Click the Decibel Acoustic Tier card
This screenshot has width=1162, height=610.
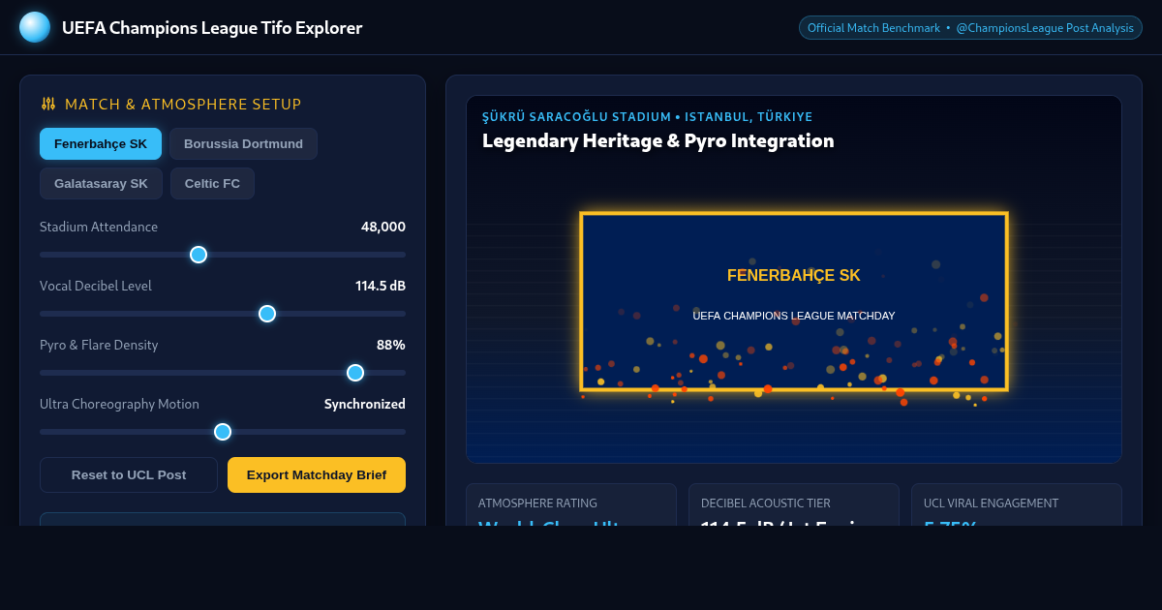794,504
